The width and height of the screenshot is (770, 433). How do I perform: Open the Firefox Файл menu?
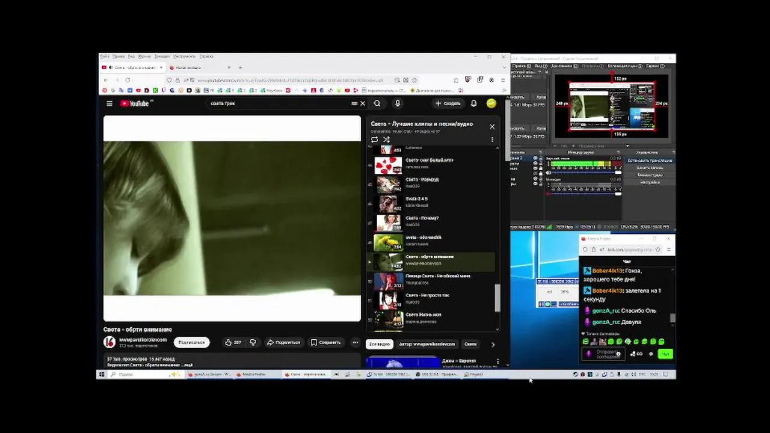click(105, 57)
